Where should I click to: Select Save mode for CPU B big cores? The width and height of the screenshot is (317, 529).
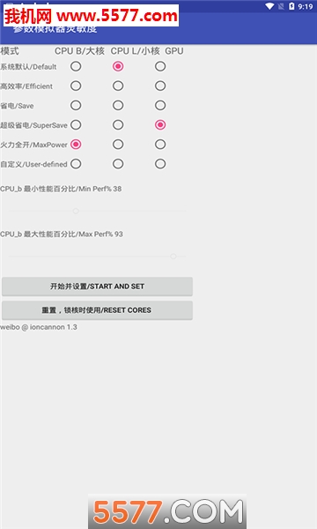click(76, 105)
